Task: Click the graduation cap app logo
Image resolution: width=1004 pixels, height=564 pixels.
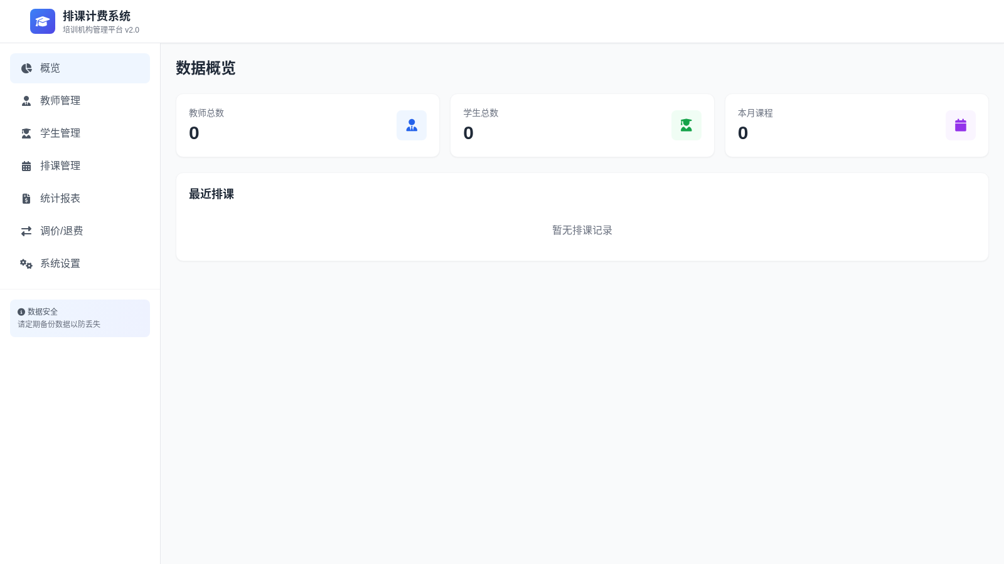Action: pyautogui.click(x=43, y=21)
